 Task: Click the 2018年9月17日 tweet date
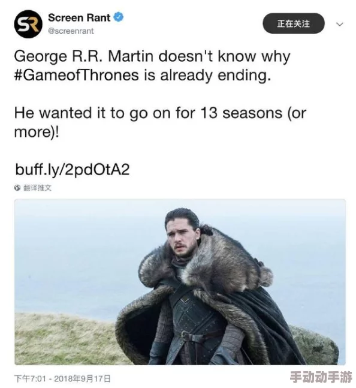click(82, 378)
